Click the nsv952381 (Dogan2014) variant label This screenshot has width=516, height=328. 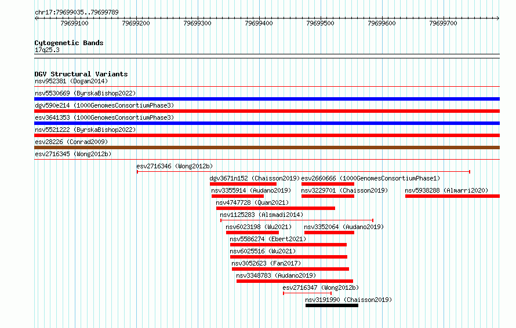pyautogui.click(x=71, y=81)
